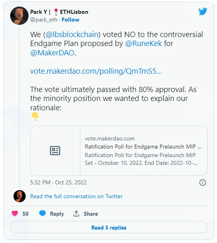Read the full conversation on Twitter

click(76, 196)
